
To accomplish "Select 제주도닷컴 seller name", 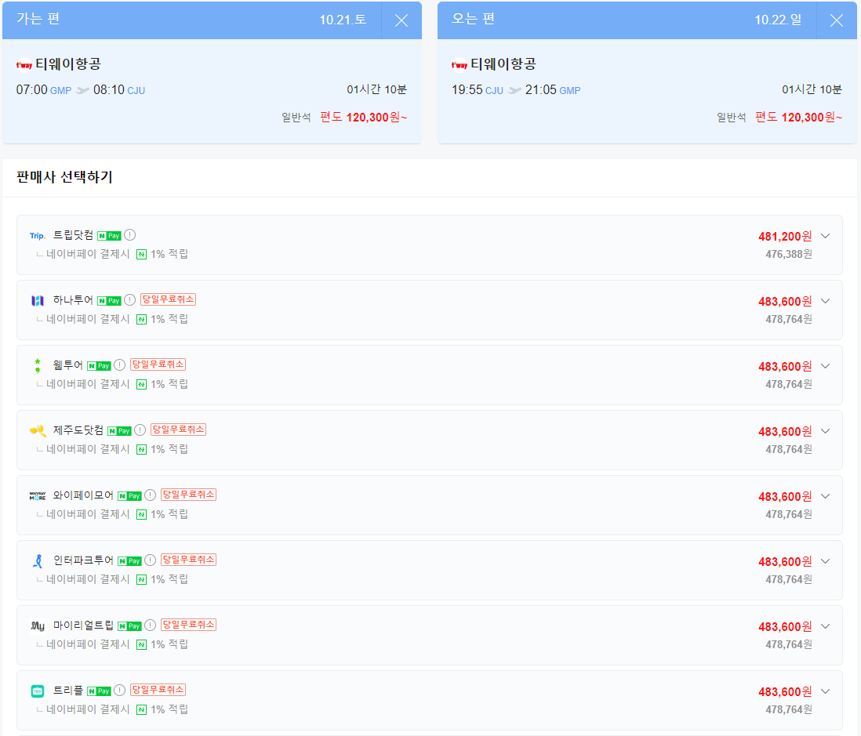I will tap(78, 430).
